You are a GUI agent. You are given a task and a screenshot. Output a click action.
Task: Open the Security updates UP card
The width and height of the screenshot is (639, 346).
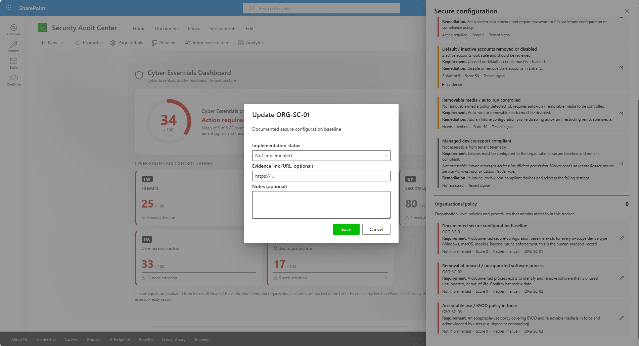click(413, 198)
